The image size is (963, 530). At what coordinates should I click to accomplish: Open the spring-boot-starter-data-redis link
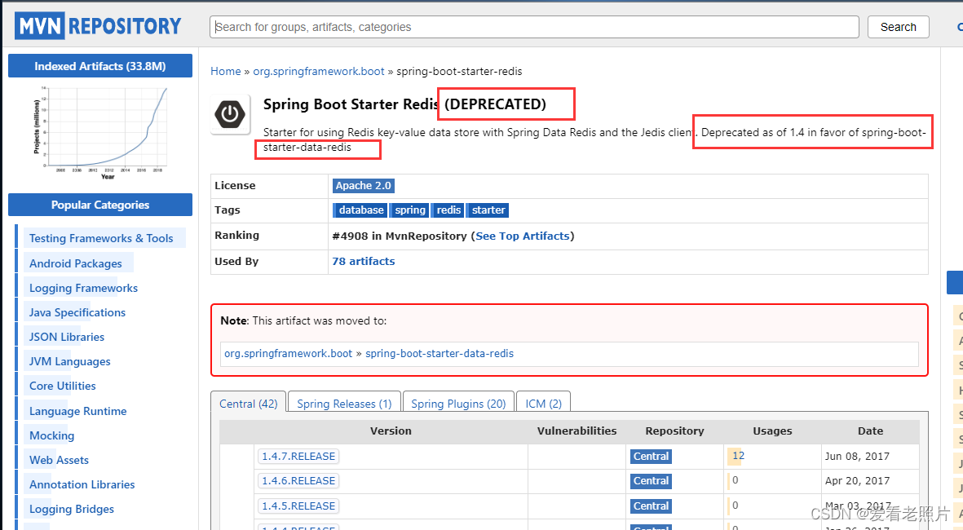pyautogui.click(x=440, y=353)
